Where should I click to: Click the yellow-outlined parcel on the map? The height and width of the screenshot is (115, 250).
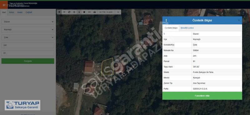coord(107,67)
